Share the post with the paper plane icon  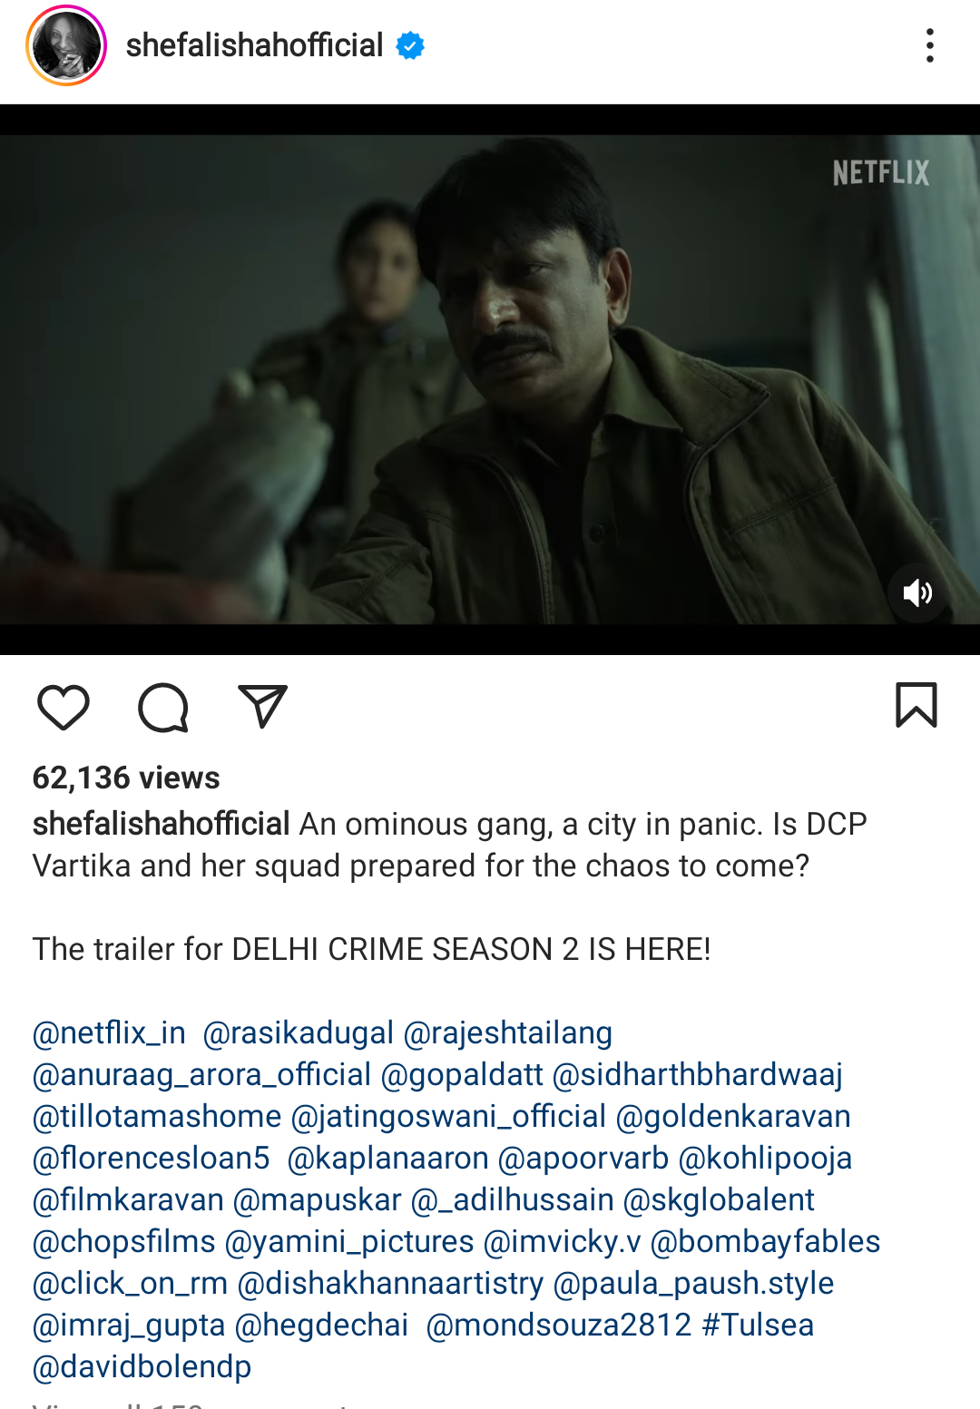262,706
